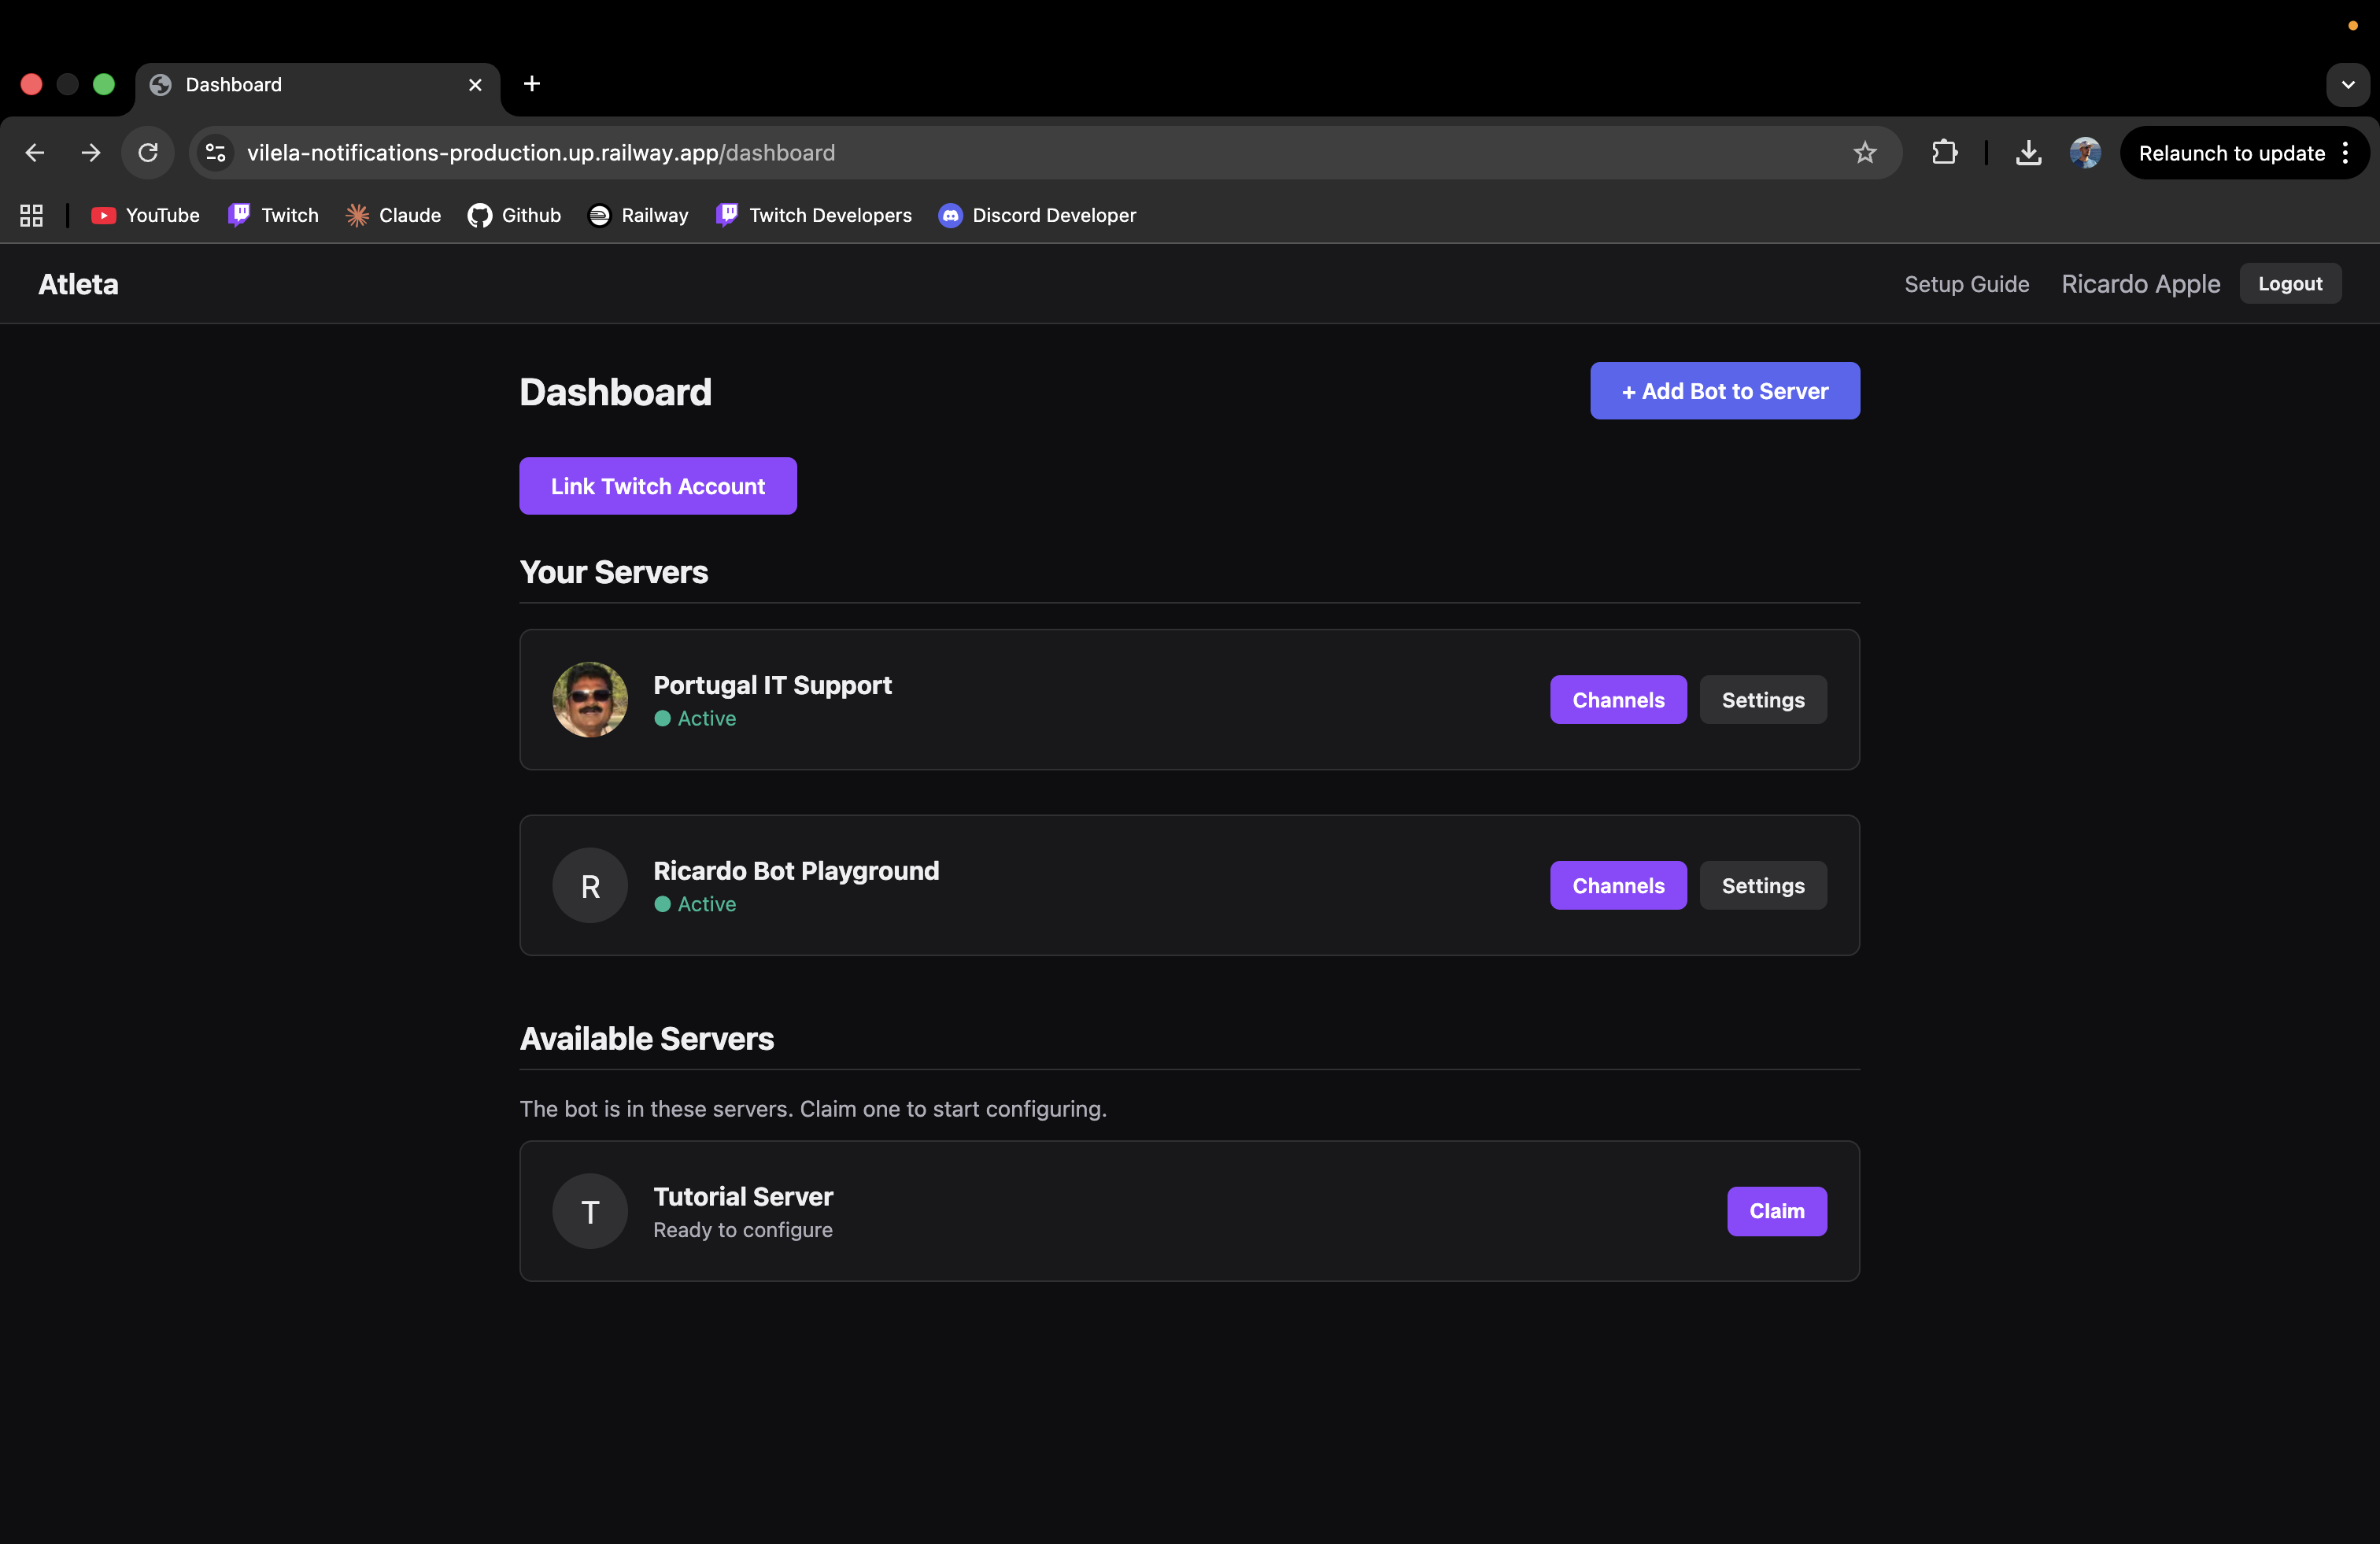Open the Twitch bookmark
2380x1544 pixels.
pos(272,215)
